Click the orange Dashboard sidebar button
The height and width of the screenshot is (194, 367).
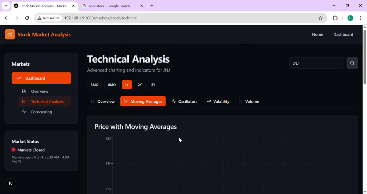tap(41, 78)
